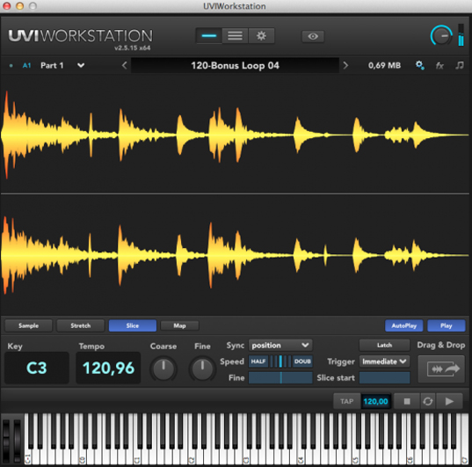The height and width of the screenshot is (467, 472).
Task: Click the 0,69 MB memory readout
Action: coord(384,65)
